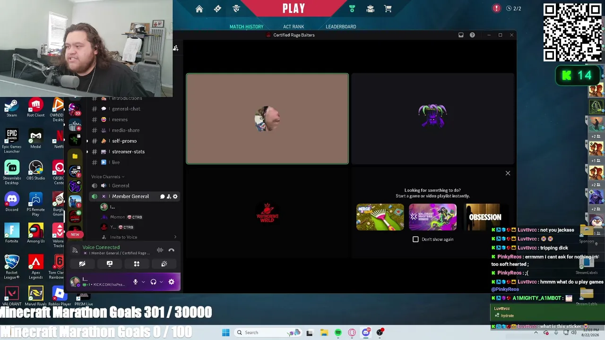Disconnect from voice with the hang-up icon
Viewport: 605px width, 340px height.
[x=172, y=250]
